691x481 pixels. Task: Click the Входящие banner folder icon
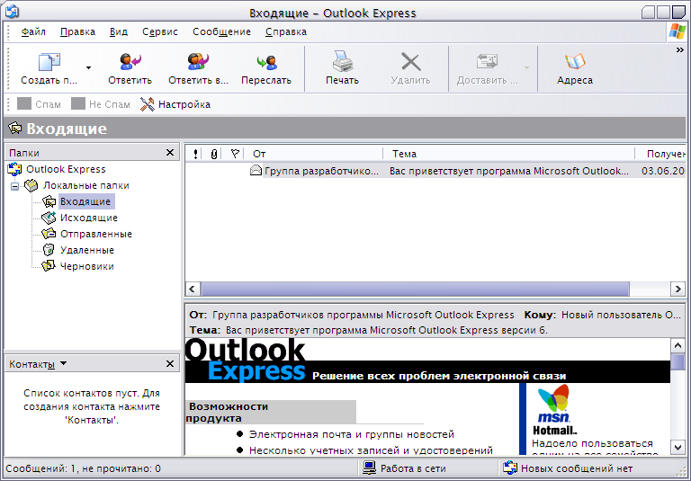click(15, 129)
